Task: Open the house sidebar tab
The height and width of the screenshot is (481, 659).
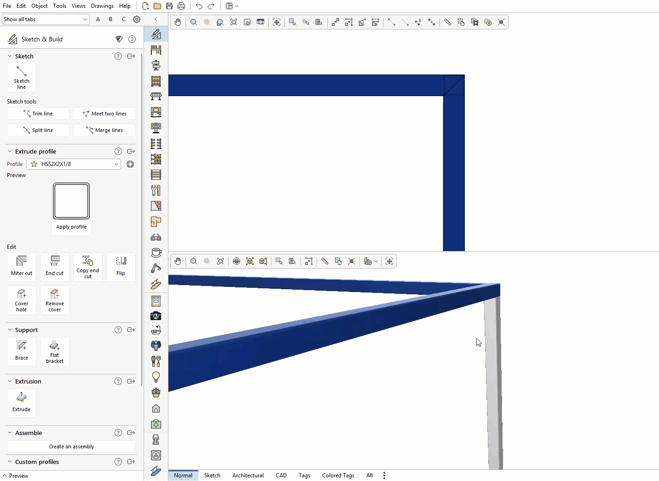Action: 156,408
